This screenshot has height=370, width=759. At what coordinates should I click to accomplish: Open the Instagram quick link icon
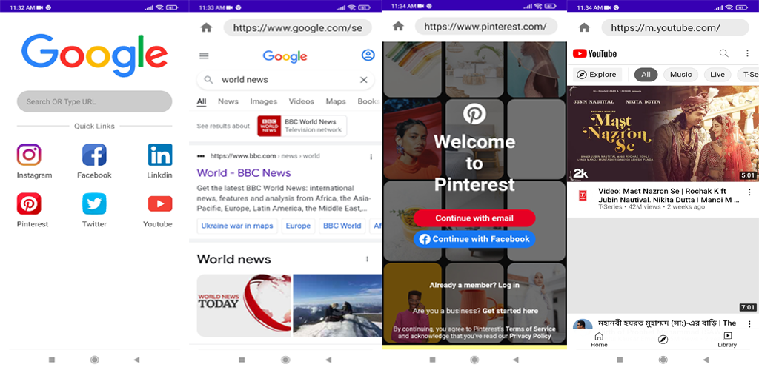coord(29,155)
